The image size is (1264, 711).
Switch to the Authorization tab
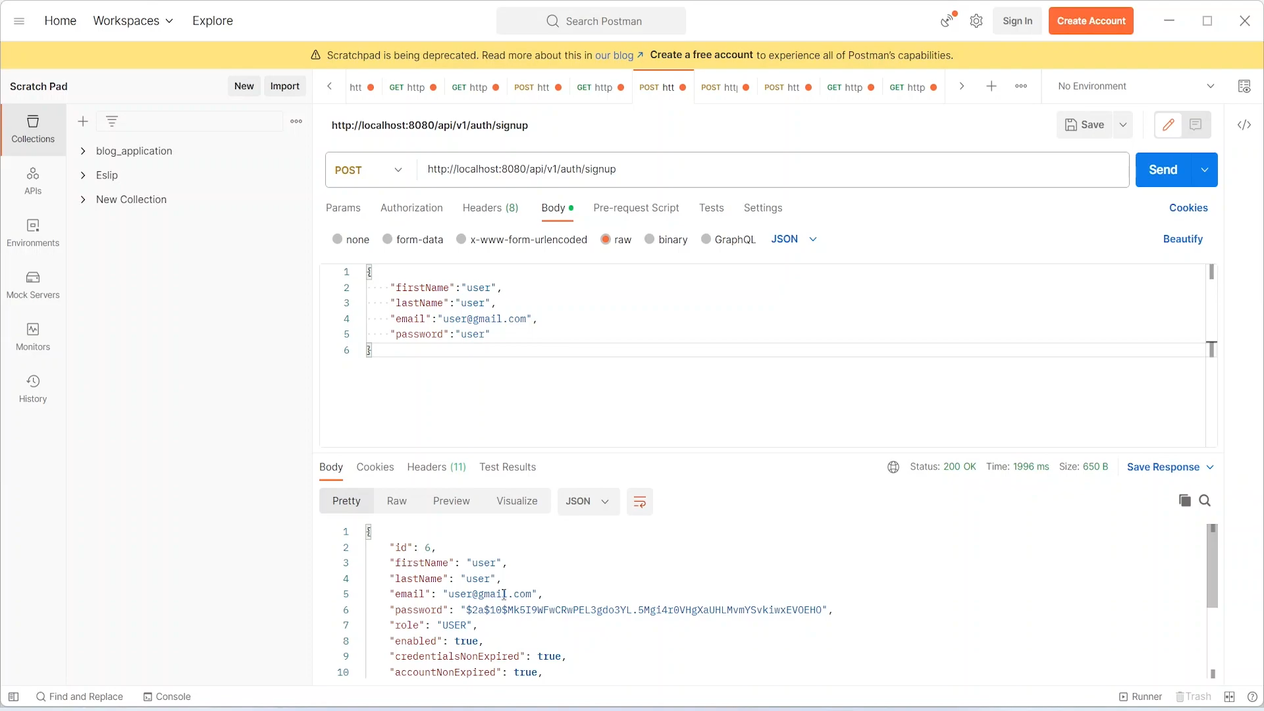pos(411,207)
